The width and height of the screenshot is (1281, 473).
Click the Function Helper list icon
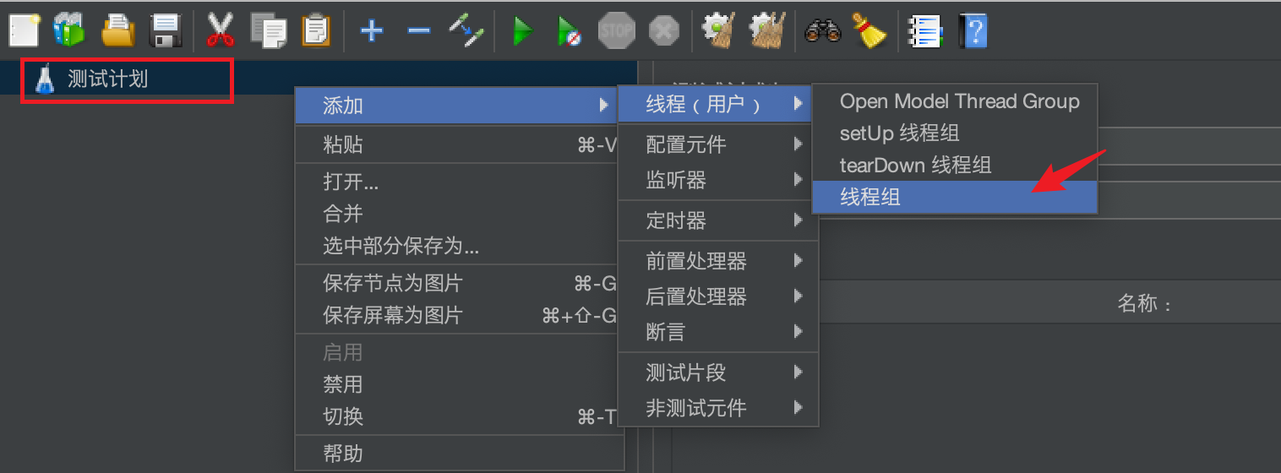(x=925, y=31)
